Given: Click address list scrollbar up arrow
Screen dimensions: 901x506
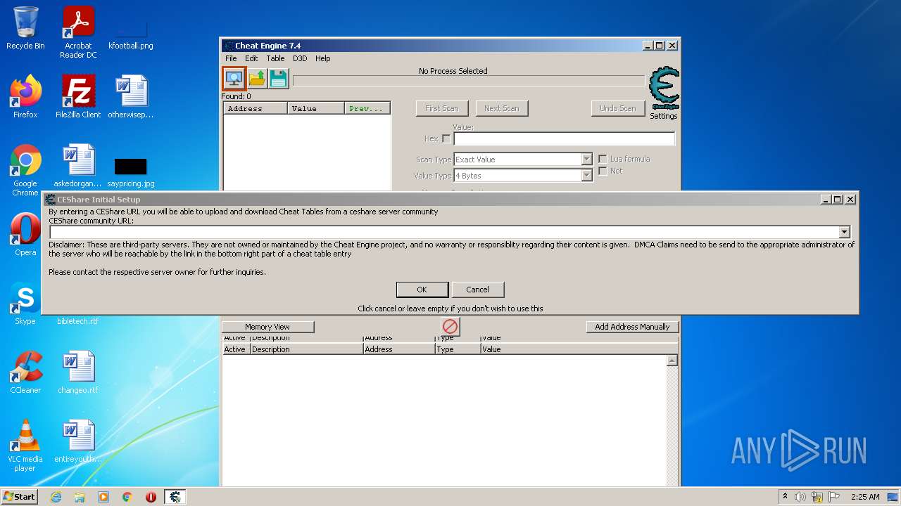Looking at the screenshot, I should (672, 361).
